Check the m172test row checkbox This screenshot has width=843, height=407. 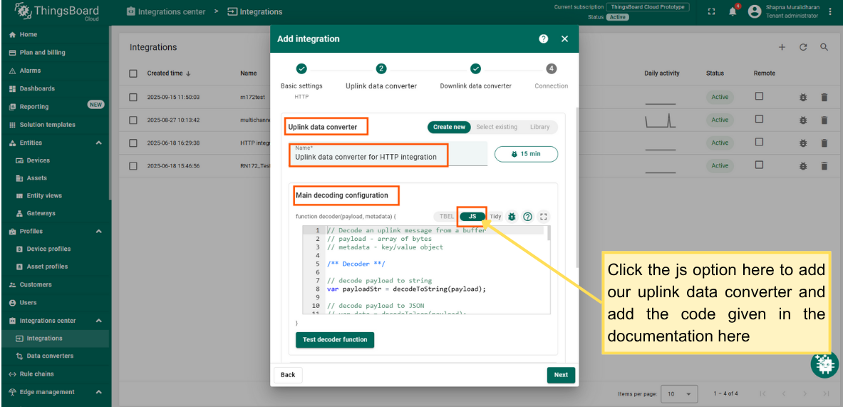pos(133,97)
